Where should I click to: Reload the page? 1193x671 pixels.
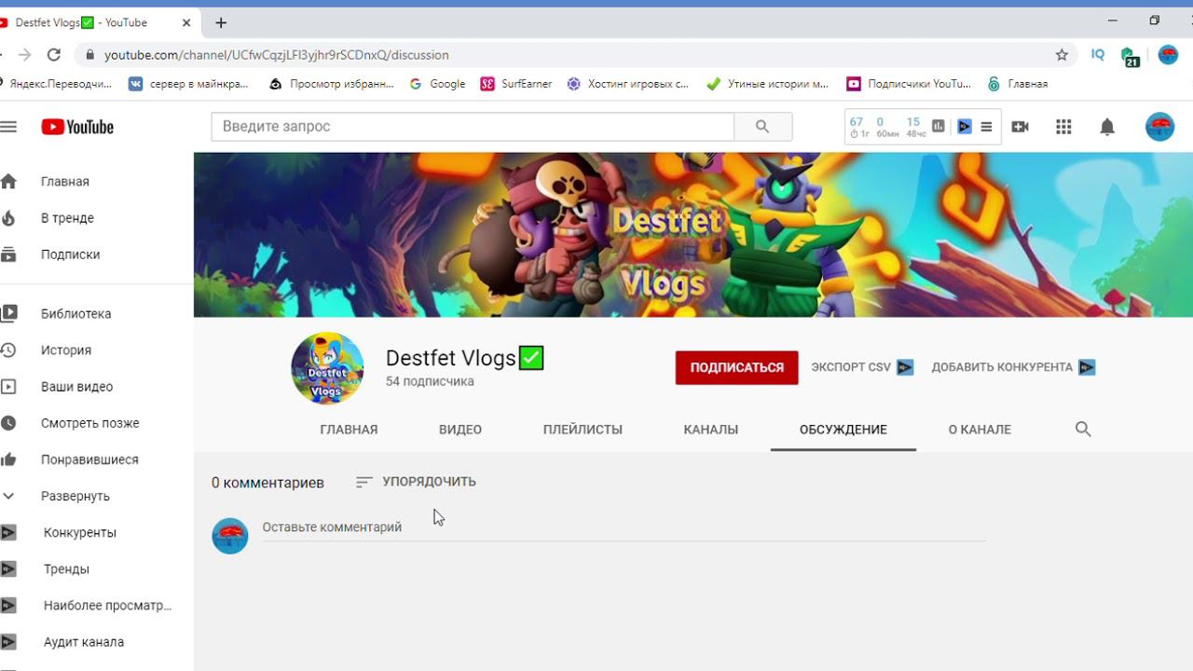click(x=54, y=55)
